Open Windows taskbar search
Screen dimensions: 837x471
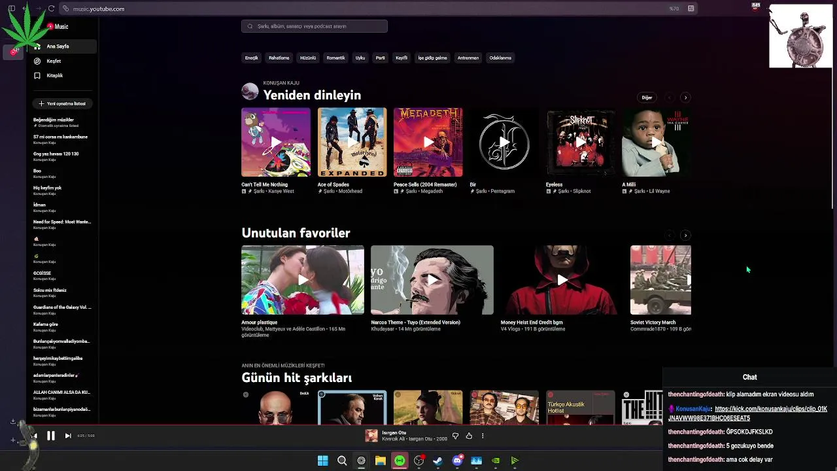pyautogui.click(x=342, y=461)
